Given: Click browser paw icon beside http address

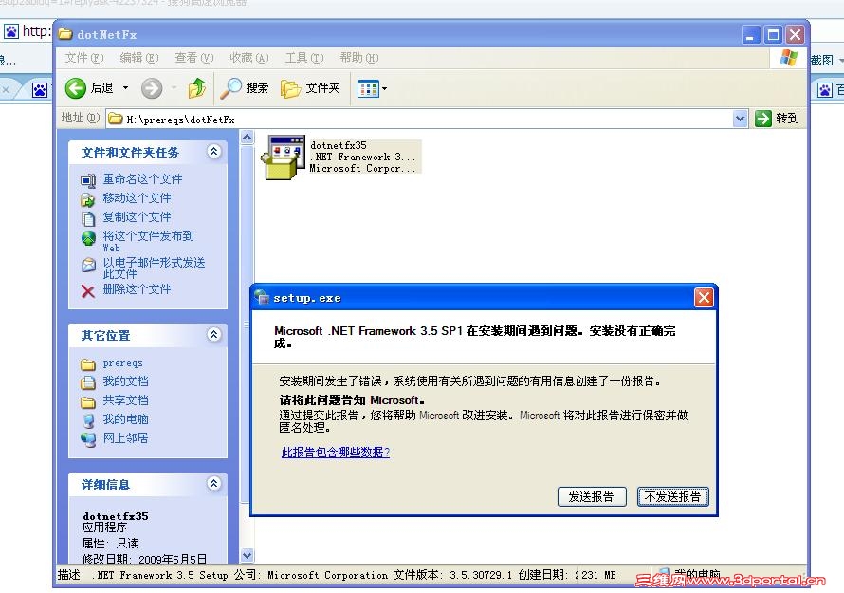Looking at the screenshot, I should [11, 31].
